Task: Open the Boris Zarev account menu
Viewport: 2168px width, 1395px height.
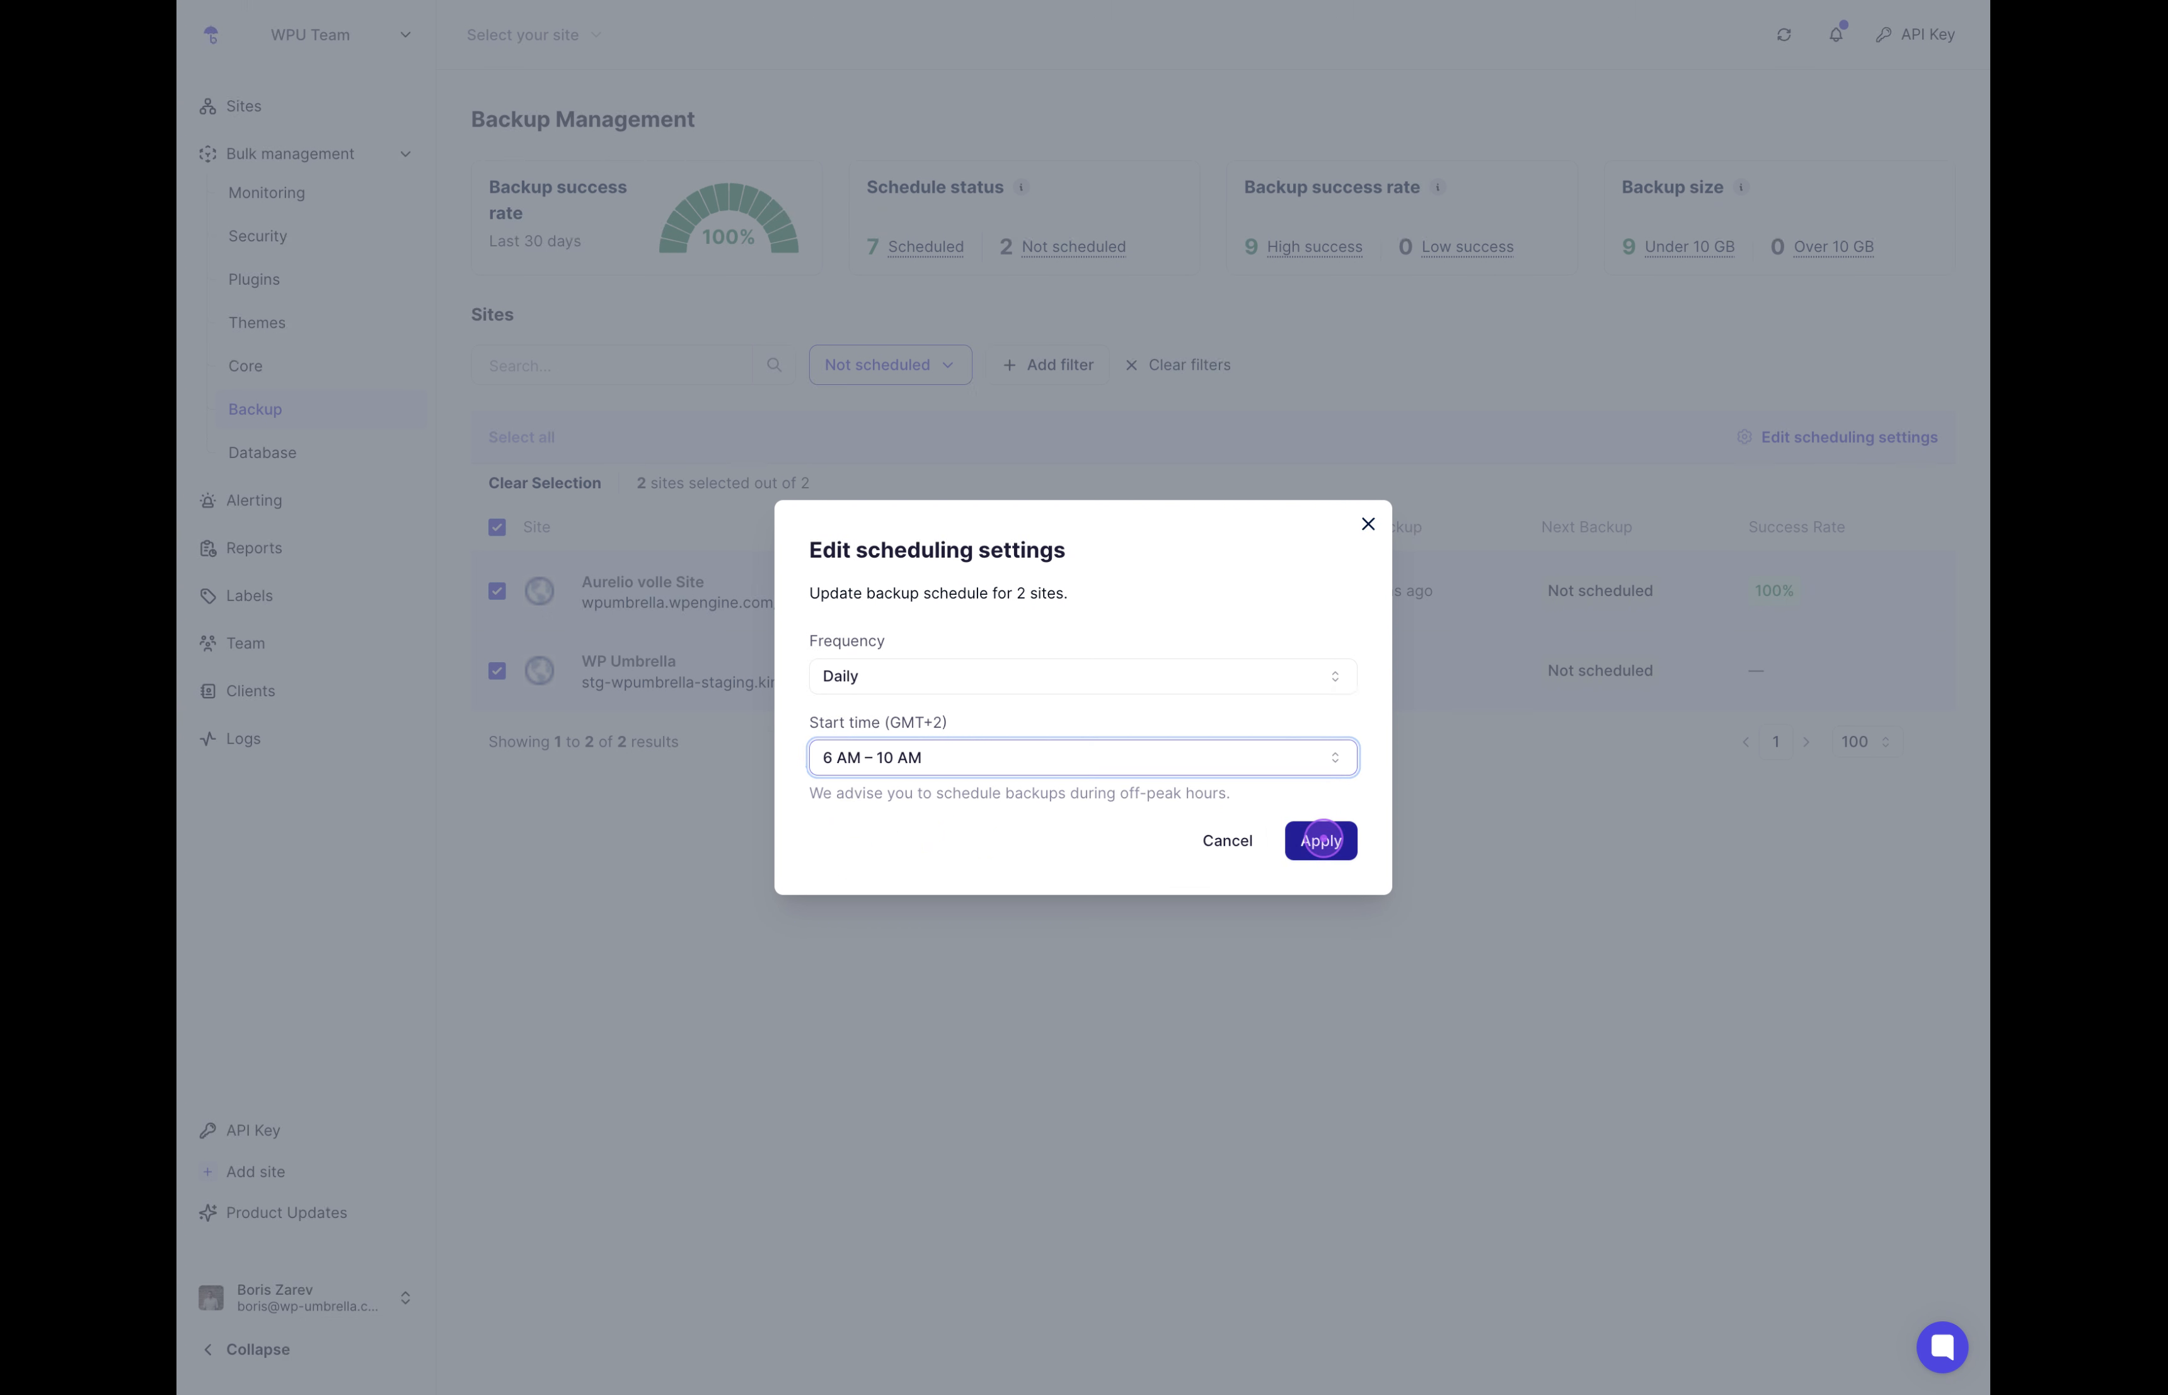Action: tap(306, 1298)
